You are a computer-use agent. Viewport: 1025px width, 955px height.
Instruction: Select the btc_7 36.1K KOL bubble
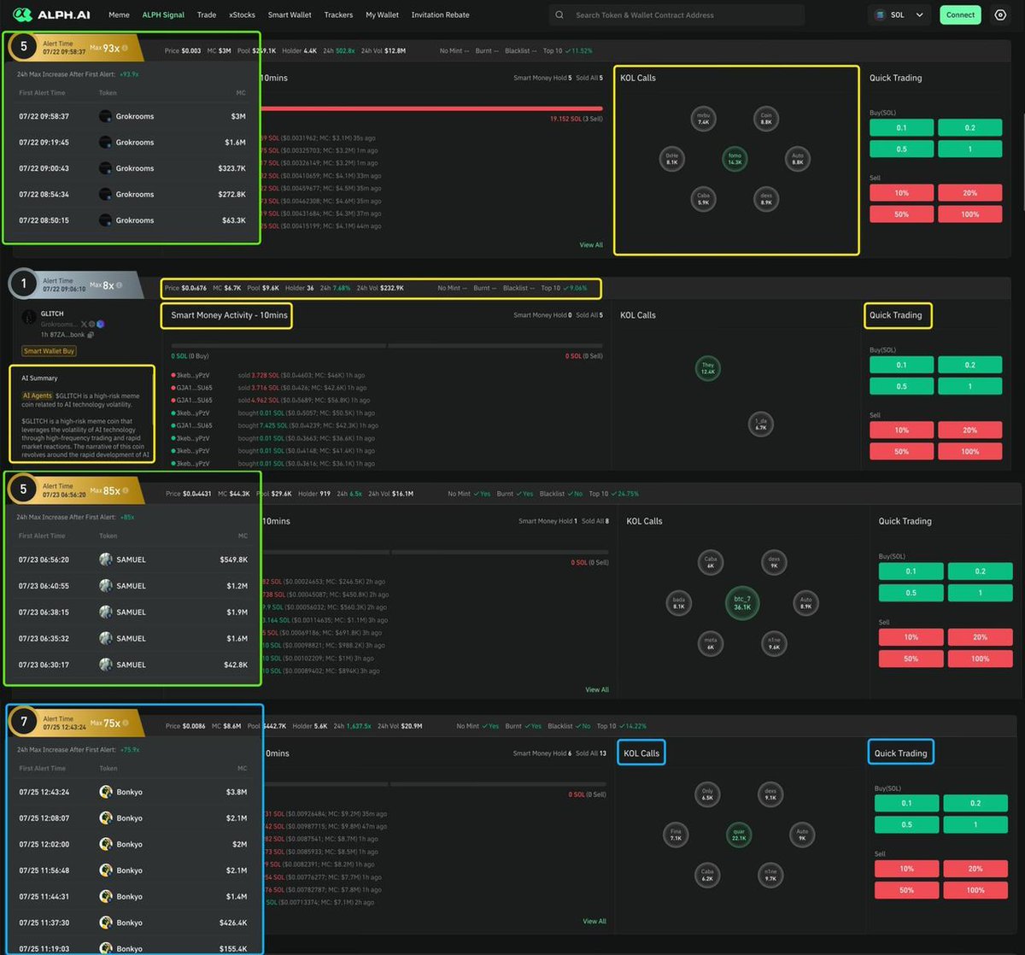point(742,603)
